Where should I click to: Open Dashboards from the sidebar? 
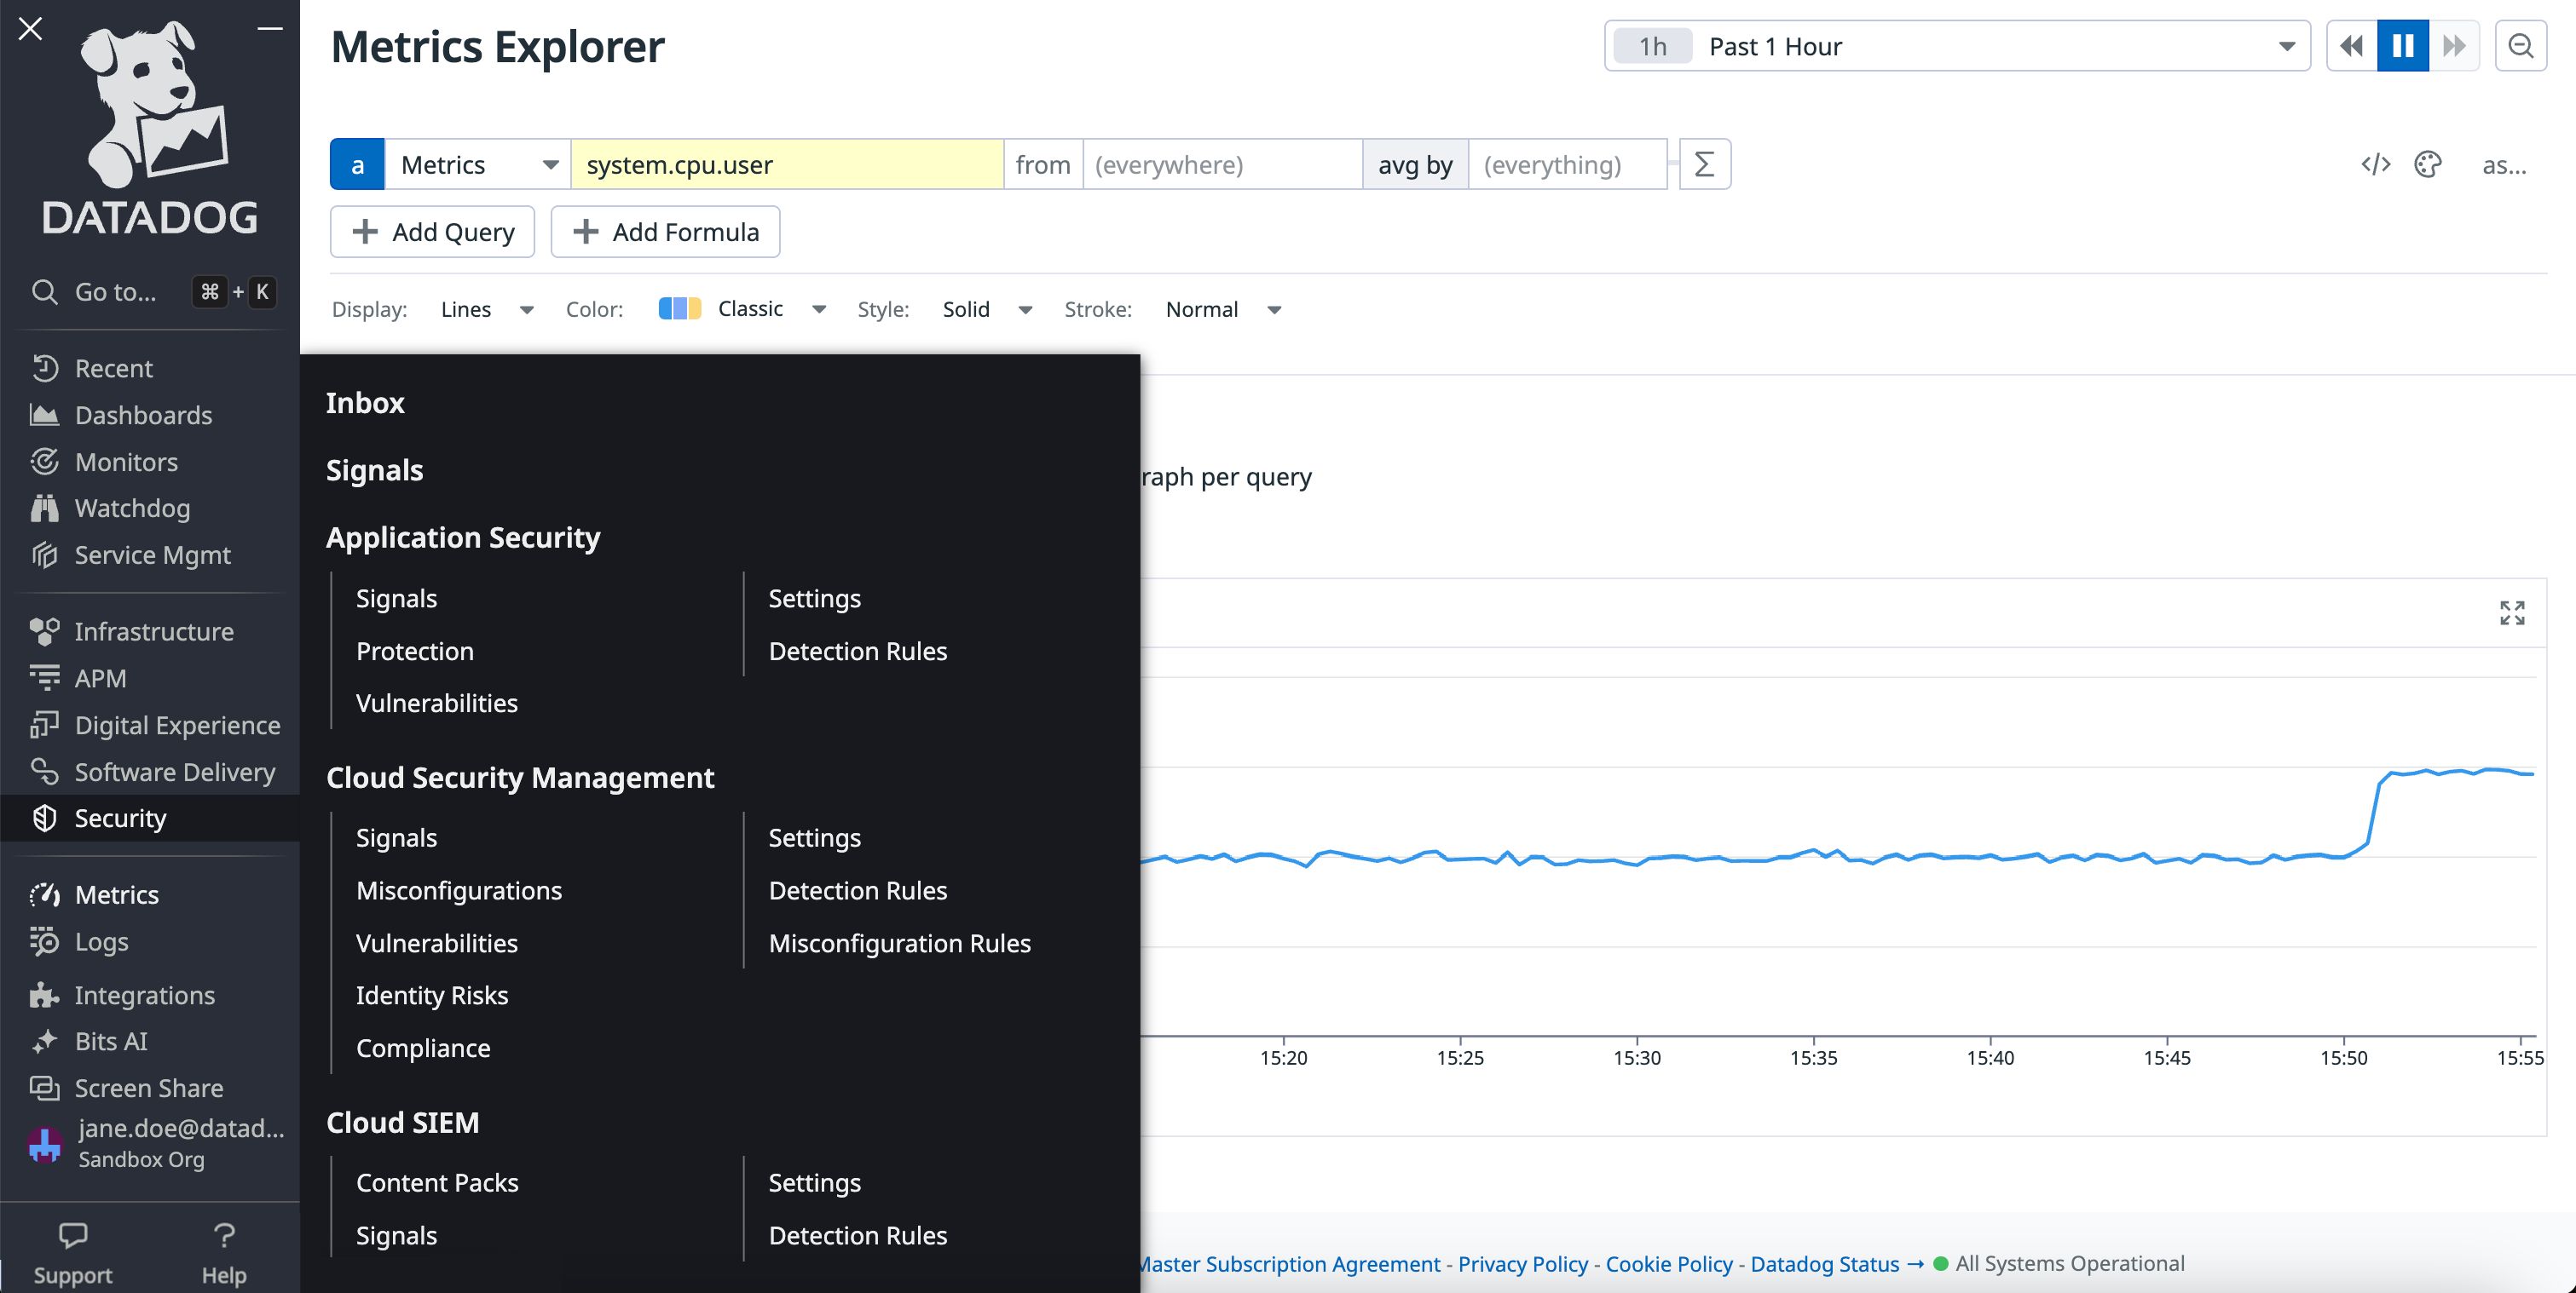[x=143, y=415]
